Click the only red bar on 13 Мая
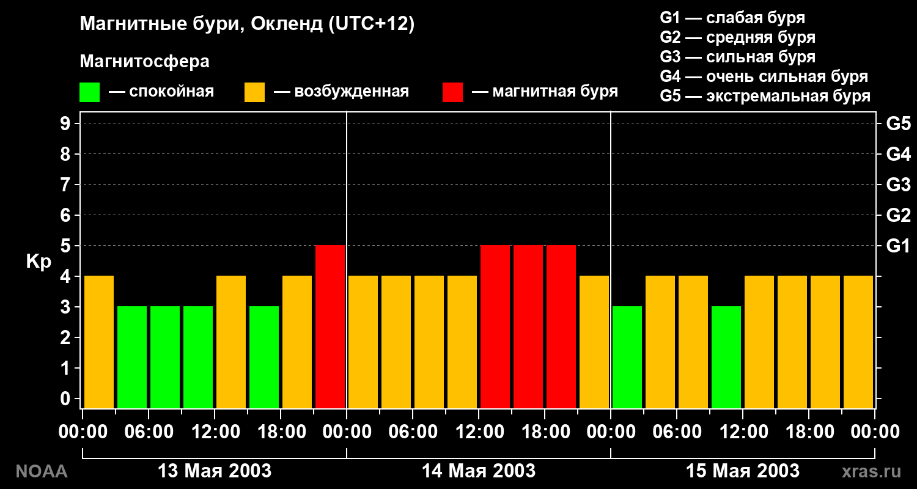This screenshot has height=489, width=917. pyautogui.click(x=330, y=326)
